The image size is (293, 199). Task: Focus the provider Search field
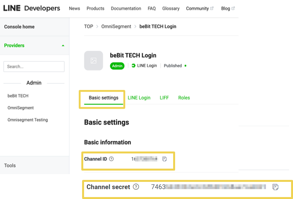(x=34, y=67)
